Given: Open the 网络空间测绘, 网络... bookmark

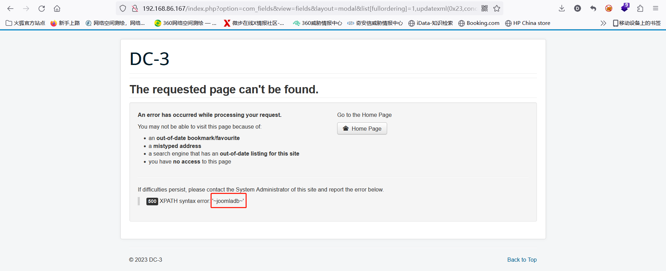Looking at the screenshot, I should (115, 23).
